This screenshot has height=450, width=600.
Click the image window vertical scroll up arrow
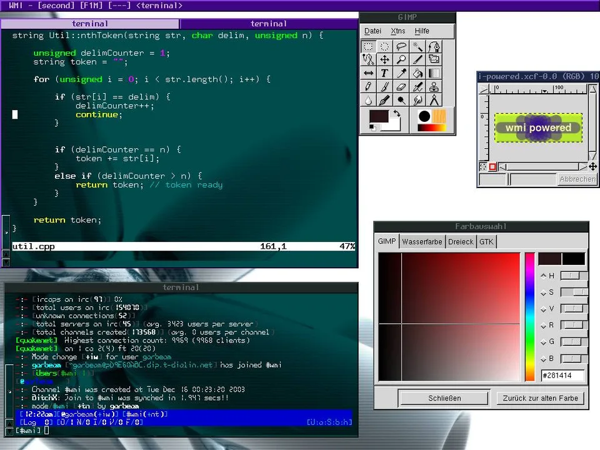(592, 89)
